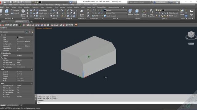Toggle layer freeze sun icon in Layers panel
197x110 pixels.
click(159, 10)
